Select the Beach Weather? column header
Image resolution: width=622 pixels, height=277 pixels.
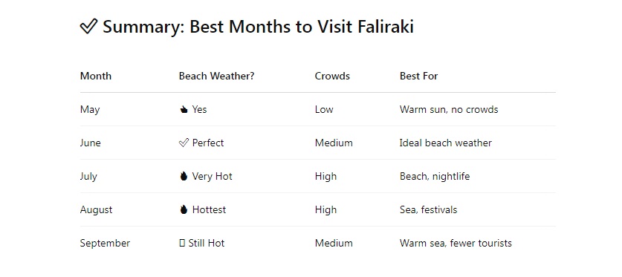click(x=216, y=76)
